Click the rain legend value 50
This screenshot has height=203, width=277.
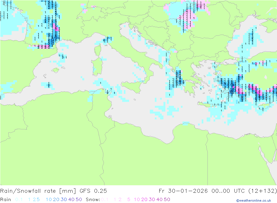point(79,199)
